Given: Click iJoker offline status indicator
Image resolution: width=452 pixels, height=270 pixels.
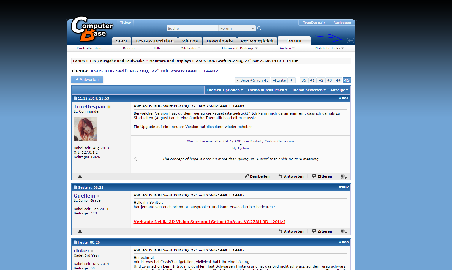Looking at the screenshot, I should click(x=92, y=251).
